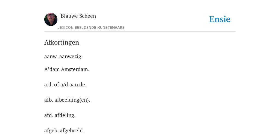Click the abbreviation 'afb.'
Viewport: 280px width, 140px height.
pos(49,100)
